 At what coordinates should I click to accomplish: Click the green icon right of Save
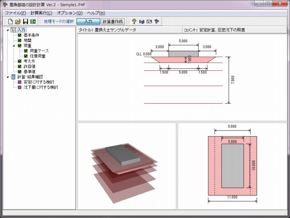click(x=33, y=21)
